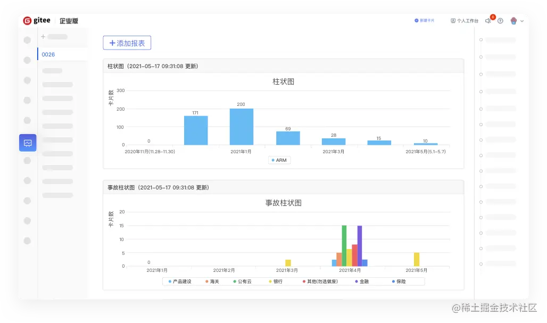The width and height of the screenshot is (547, 323).
Task: Toggle the 其他(勿选做废) legend series
Action: click(320, 281)
